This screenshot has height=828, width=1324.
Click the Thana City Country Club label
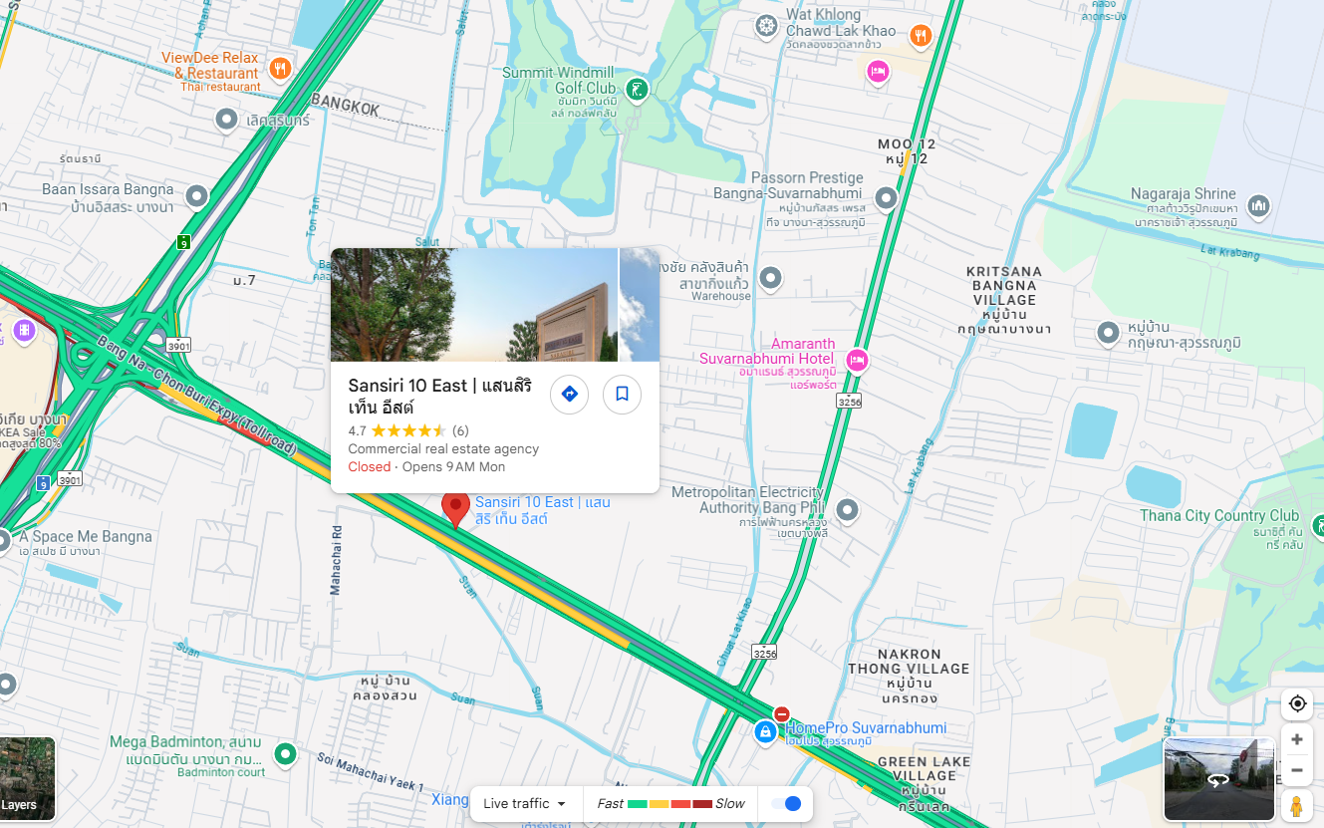pyautogui.click(x=1219, y=515)
